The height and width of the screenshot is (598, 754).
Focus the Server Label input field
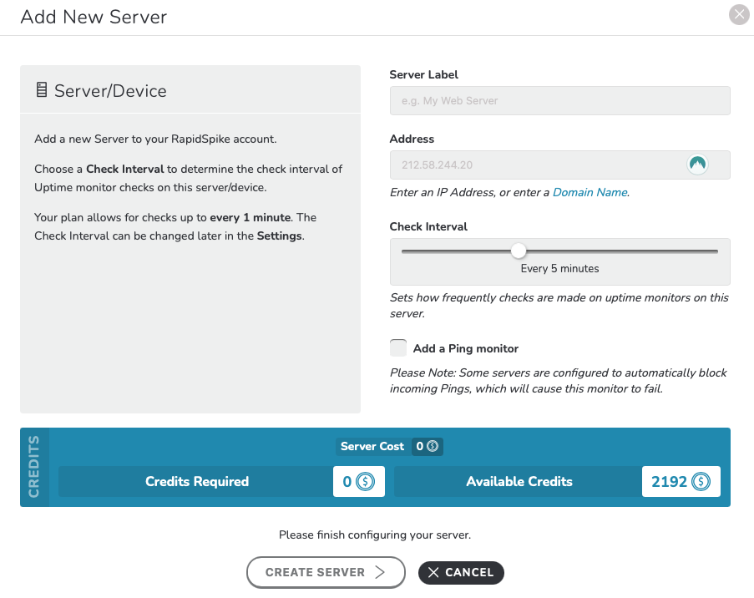(559, 100)
